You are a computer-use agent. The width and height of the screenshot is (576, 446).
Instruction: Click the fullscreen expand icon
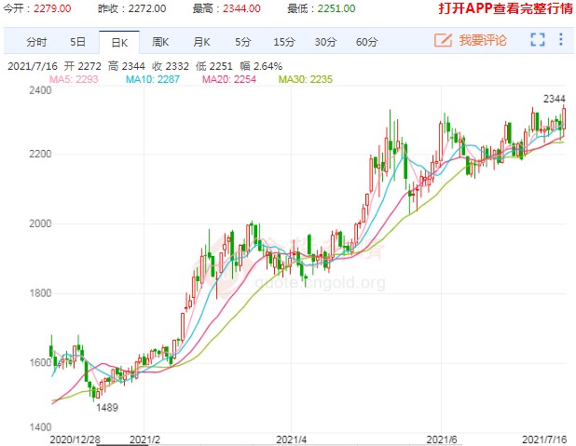point(537,41)
